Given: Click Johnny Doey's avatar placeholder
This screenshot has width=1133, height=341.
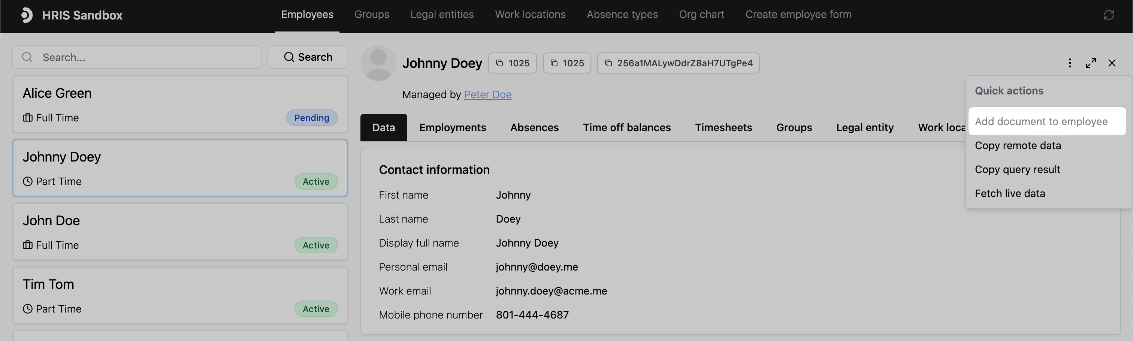Looking at the screenshot, I should click(x=378, y=63).
